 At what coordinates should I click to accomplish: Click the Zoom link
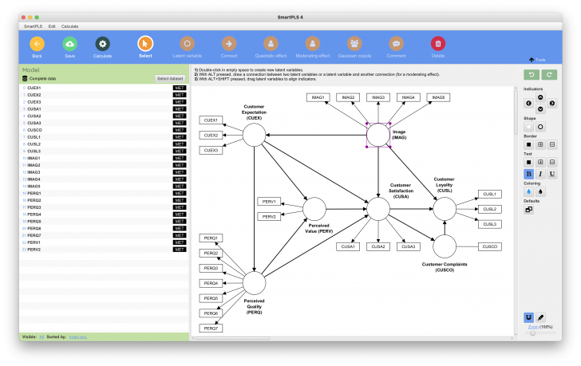[x=533, y=327]
